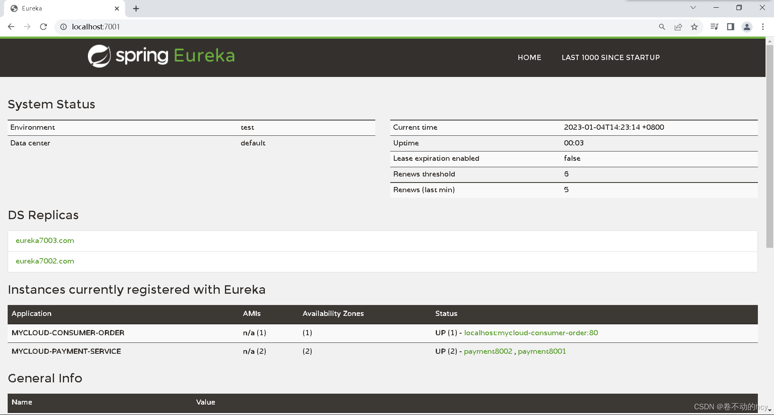Restore down the Chrome window
This screenshot has height=415, width=774.
click(x=739, y=8)
